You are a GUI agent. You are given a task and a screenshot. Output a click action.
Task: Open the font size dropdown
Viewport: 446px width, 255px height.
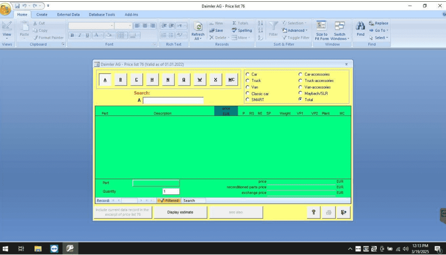(130, 26)
